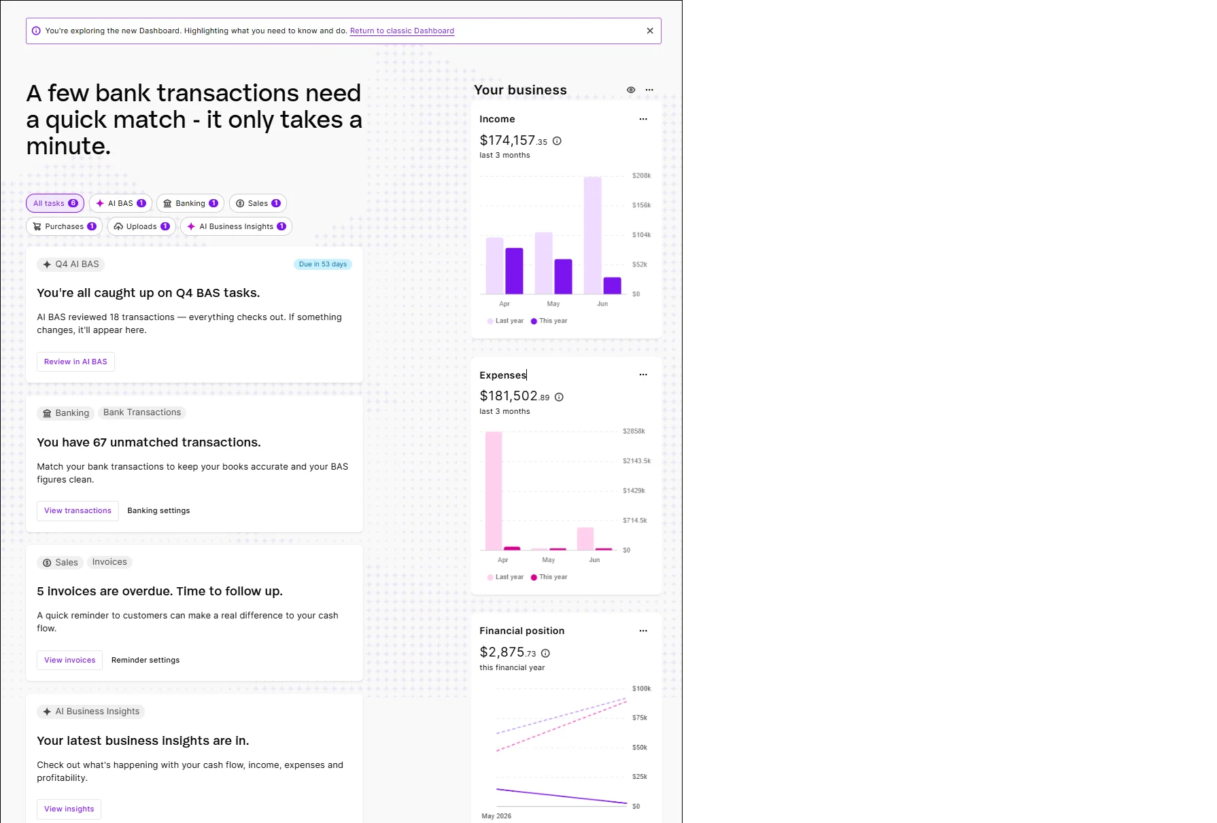The width and height of the screenshot is (1217, 823).
Task: Click the Due in 53 days badge
Action: 323,264
